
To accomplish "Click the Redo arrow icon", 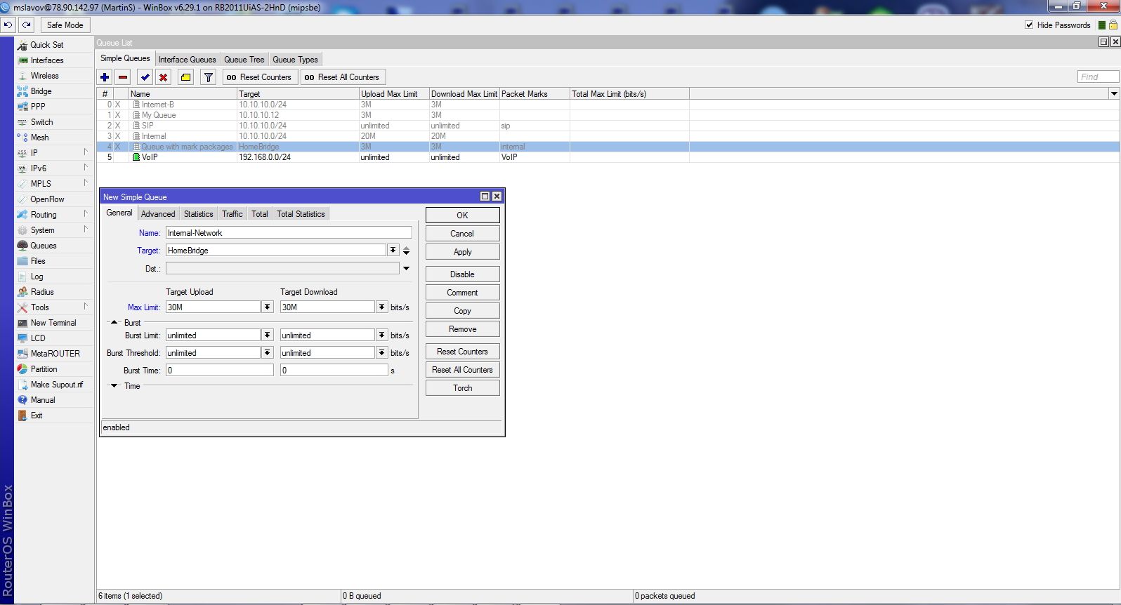I will pyautogui.click(x=26, y=25).
